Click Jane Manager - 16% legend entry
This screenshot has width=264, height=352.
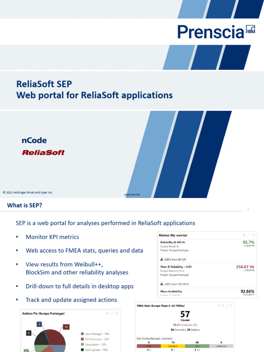(x=95, y=334)
